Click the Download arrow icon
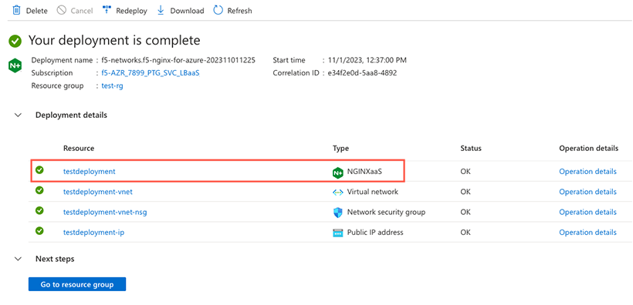Viewport: 633px width, 305px height. tap(161, 10)
